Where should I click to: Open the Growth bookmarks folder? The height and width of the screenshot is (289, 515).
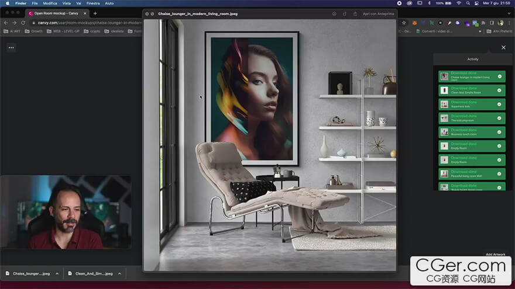[34, 31]
